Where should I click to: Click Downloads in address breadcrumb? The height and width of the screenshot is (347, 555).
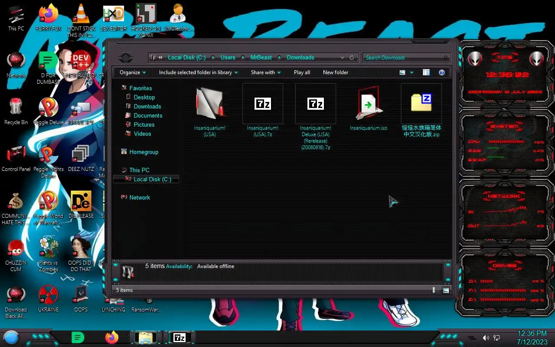(300, 57)
